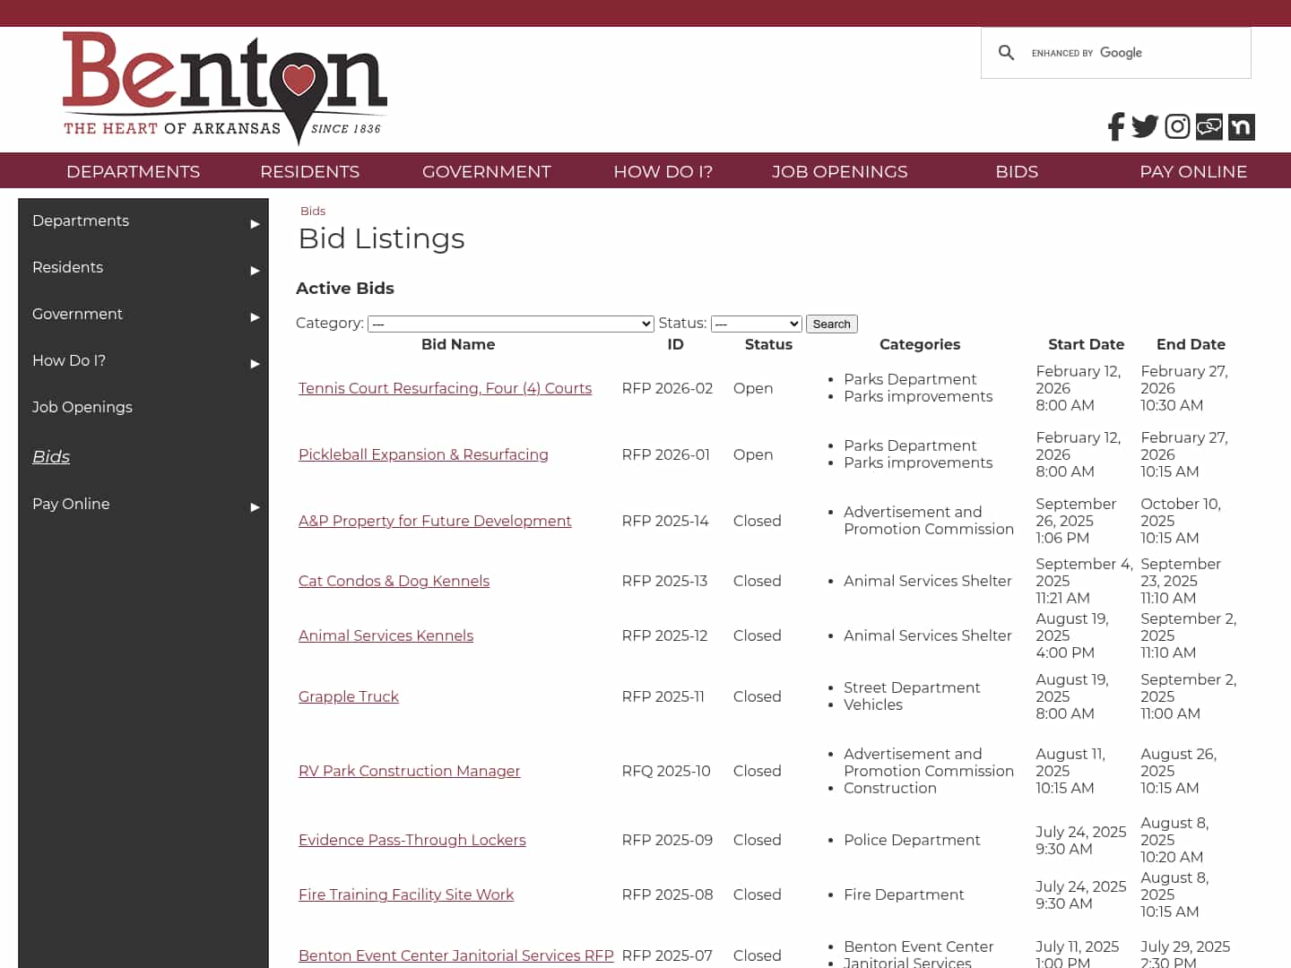Open the Nextdoor icon

pos(1242,126)
